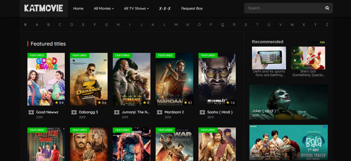Open the Request Box page
This screenshot has height=161, width=351.
pos(192,9)
